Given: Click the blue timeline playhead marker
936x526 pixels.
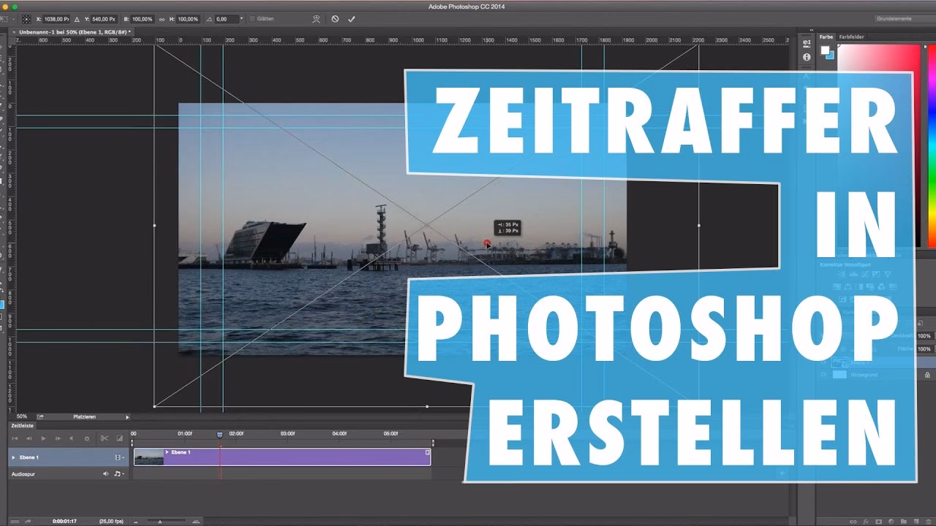Looking at the screenshot, I should coord(220,435).
